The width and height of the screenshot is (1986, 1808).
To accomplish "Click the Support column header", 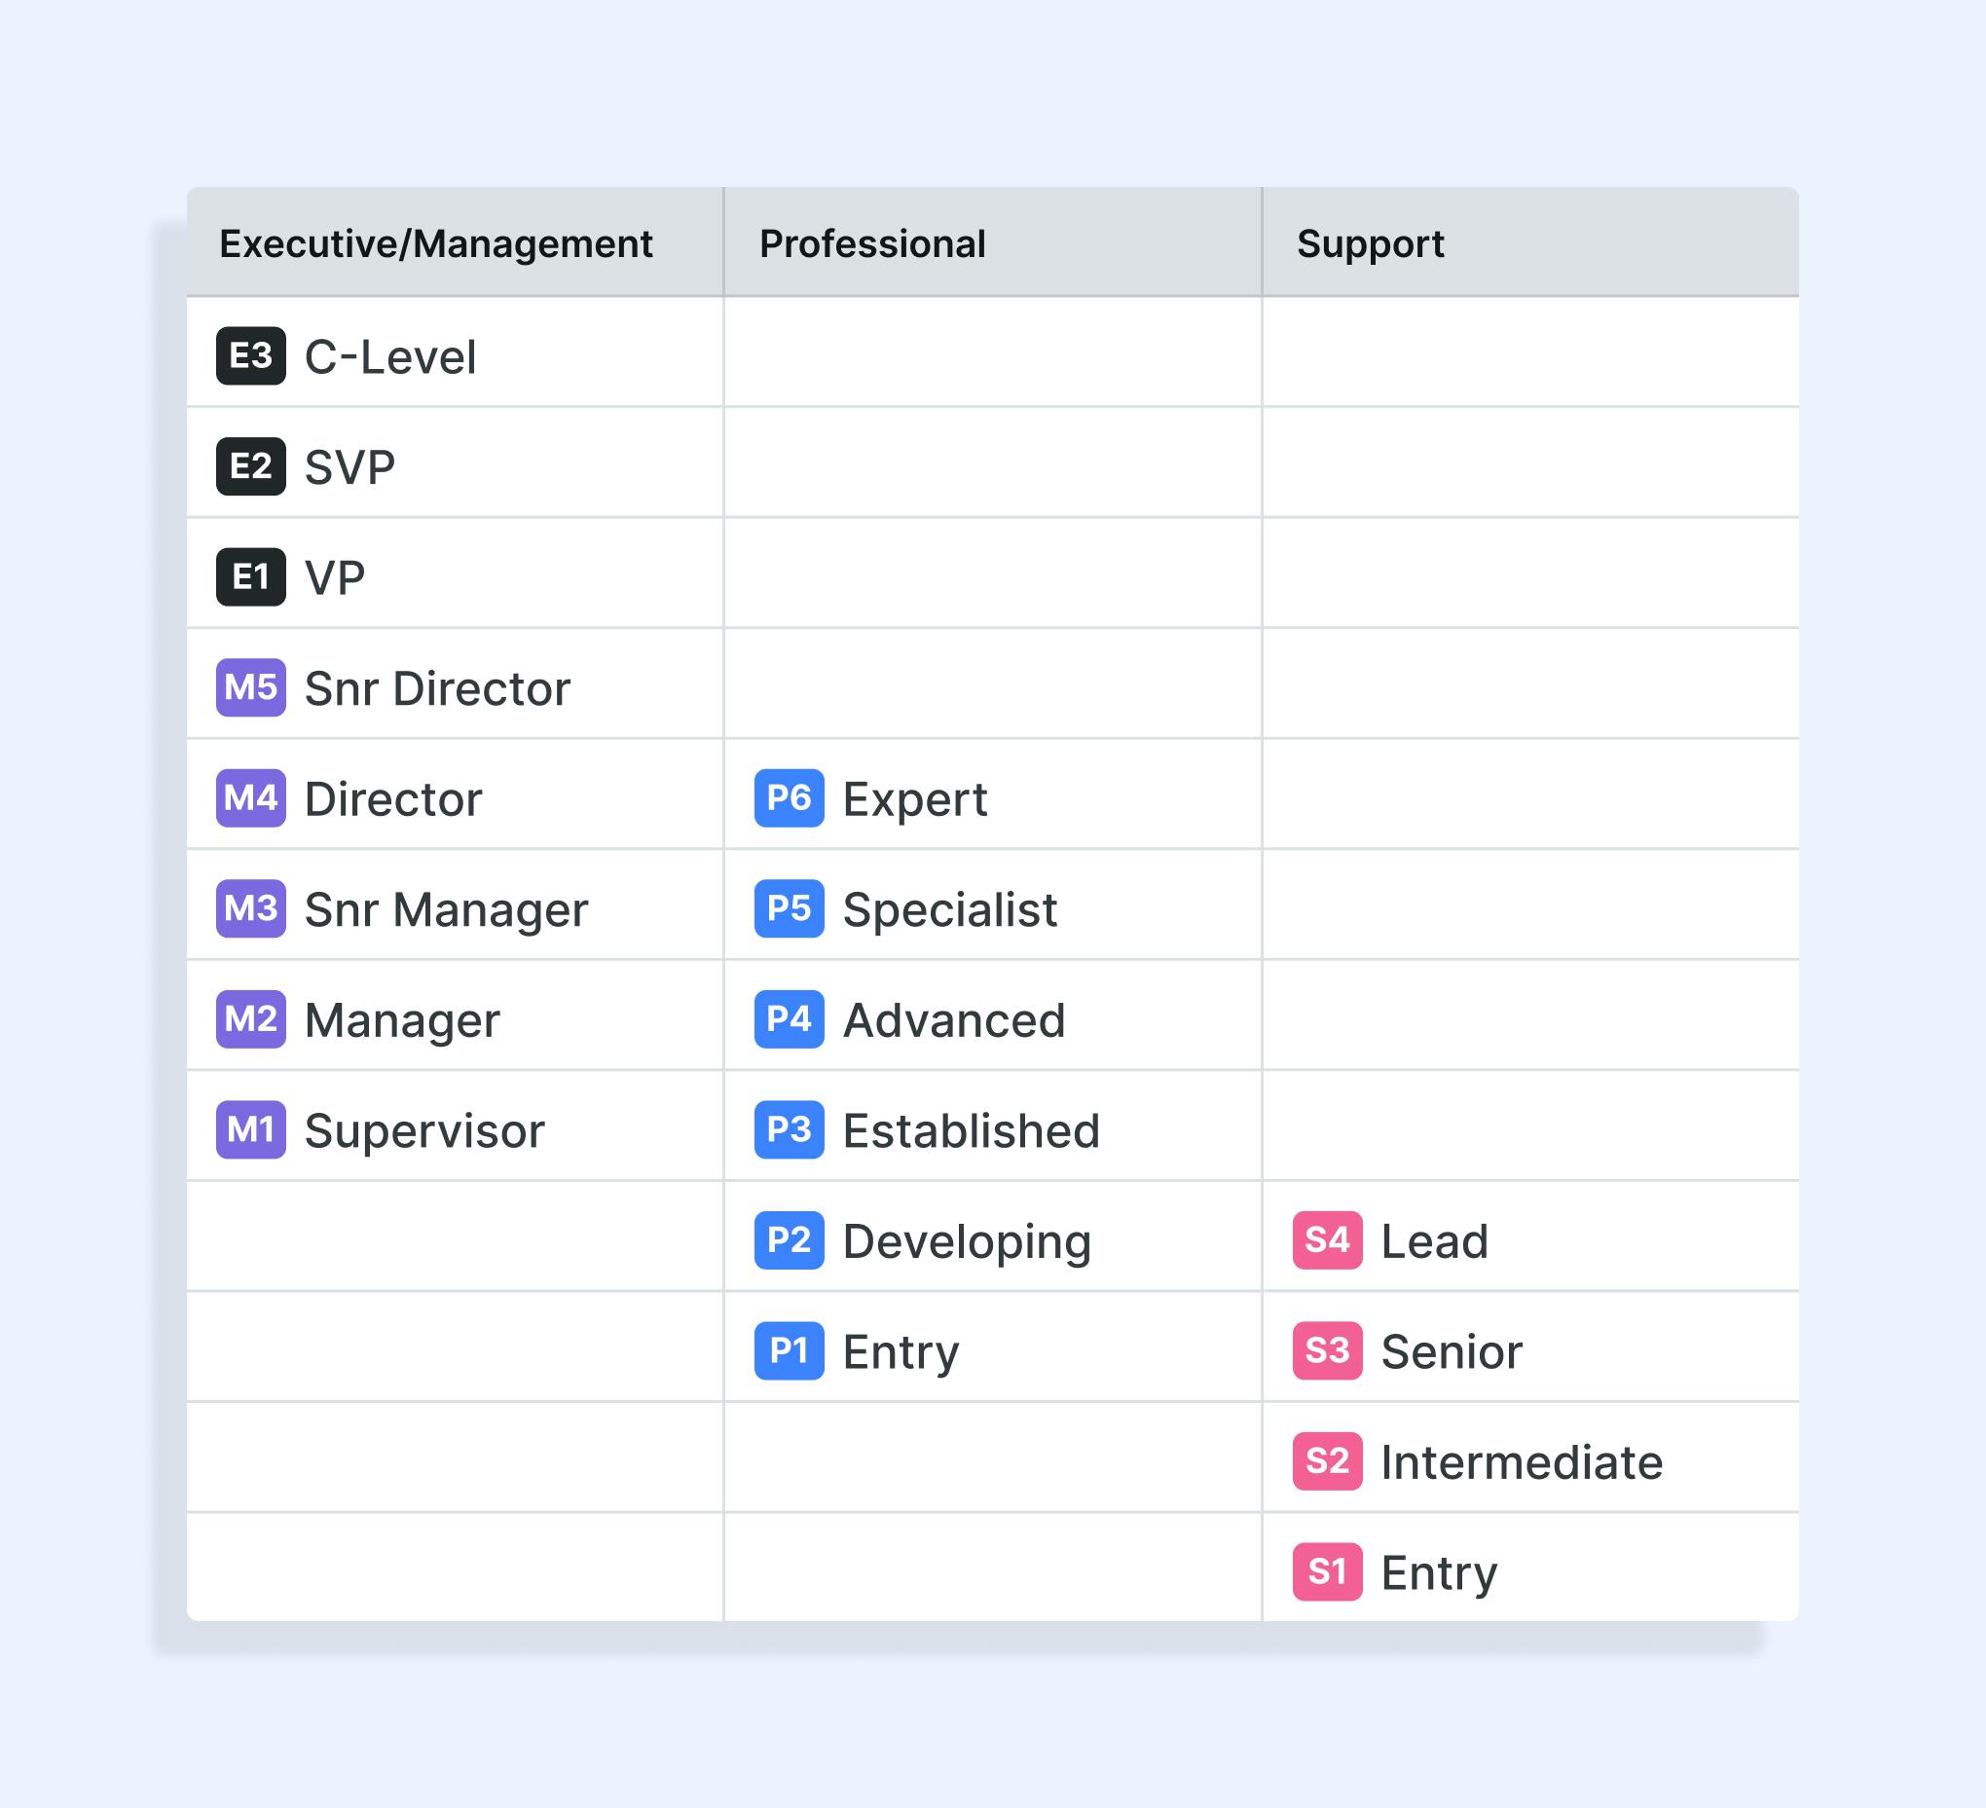I will pos(1371,243).
